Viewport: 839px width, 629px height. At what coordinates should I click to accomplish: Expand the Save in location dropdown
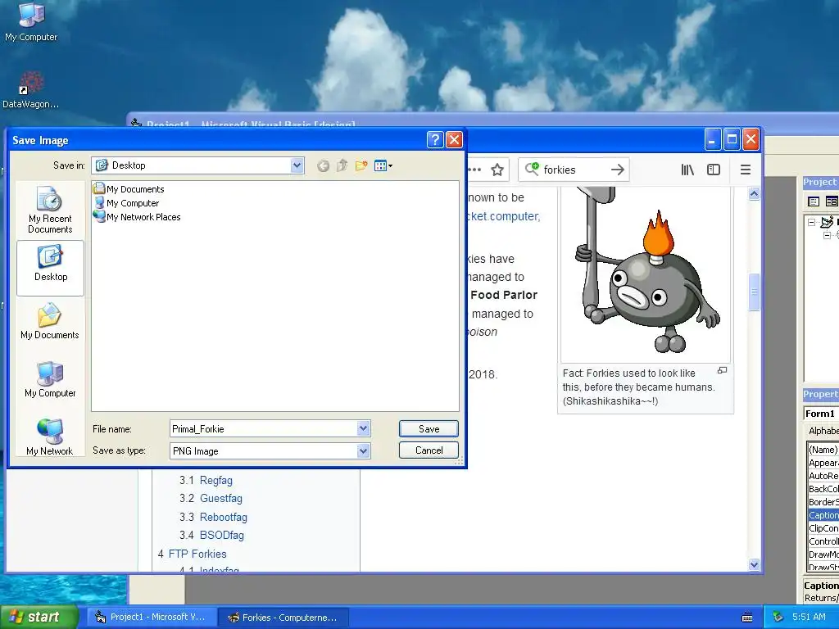click(297, 165)
